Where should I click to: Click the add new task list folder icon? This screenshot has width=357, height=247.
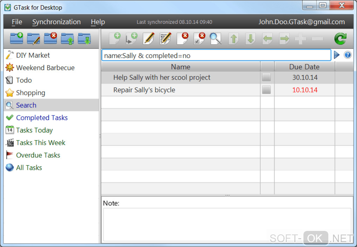pos(16,38)
